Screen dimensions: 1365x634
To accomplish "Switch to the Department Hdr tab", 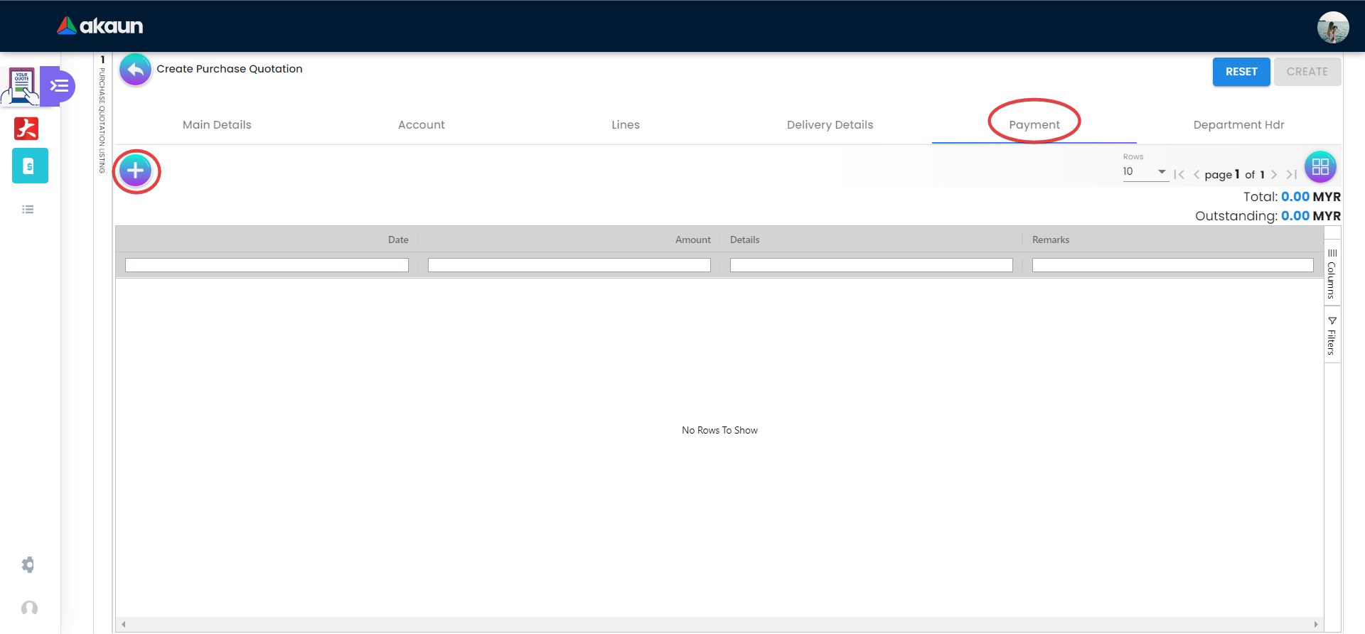I will click(1239, 125).
